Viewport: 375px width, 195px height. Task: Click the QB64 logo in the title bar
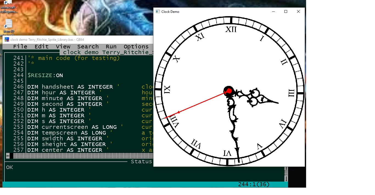coord(7,40)
